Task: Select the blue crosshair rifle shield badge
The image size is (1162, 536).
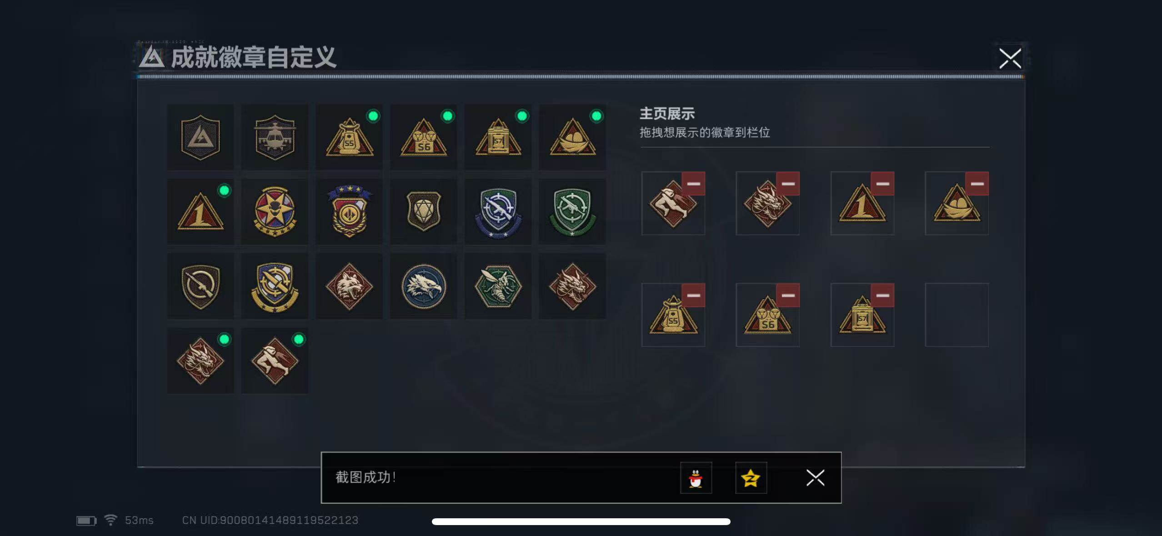Action: 498,212
